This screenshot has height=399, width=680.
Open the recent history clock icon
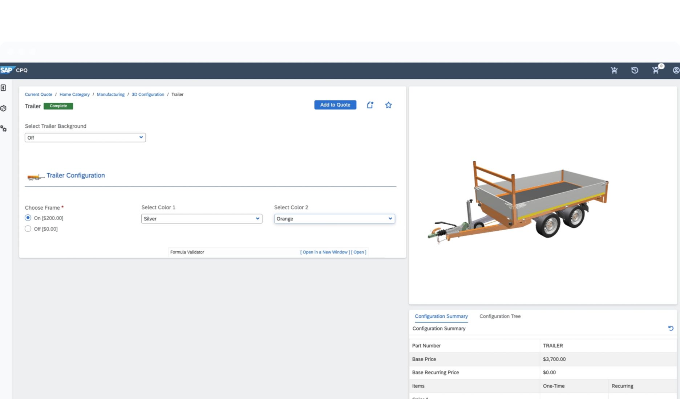(635, 70)
